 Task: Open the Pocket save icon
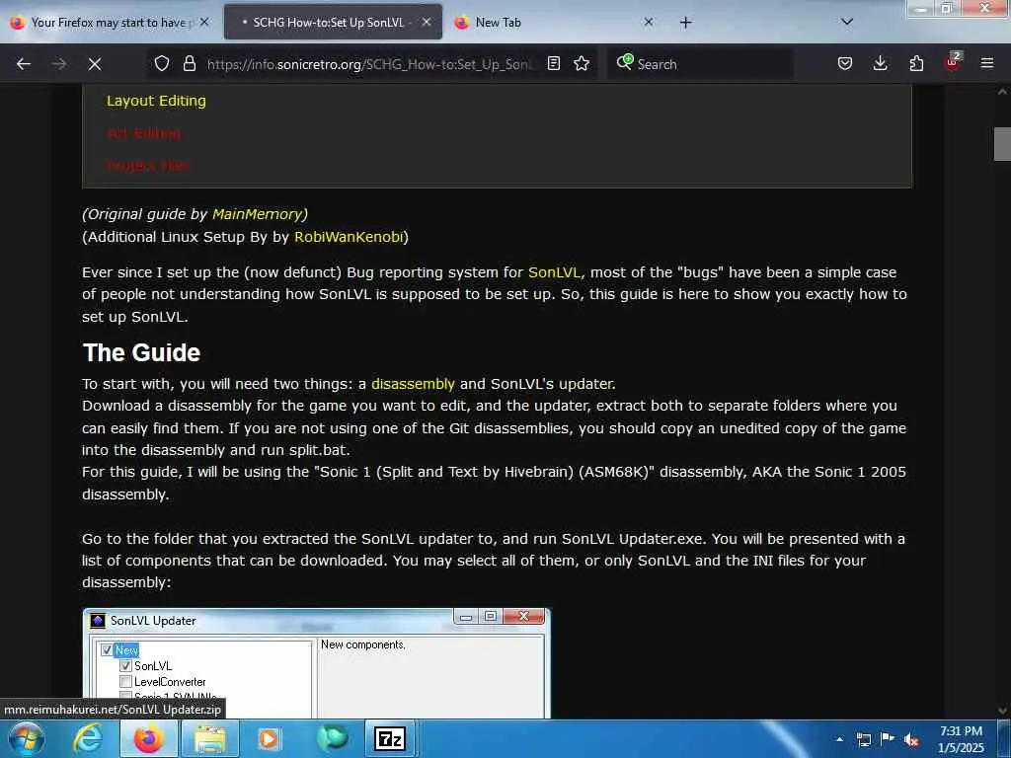(845, 63)
